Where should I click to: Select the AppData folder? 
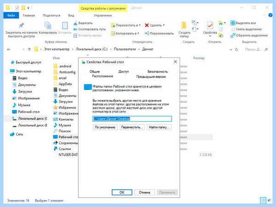pyautogui.click(x=63, y=84)
